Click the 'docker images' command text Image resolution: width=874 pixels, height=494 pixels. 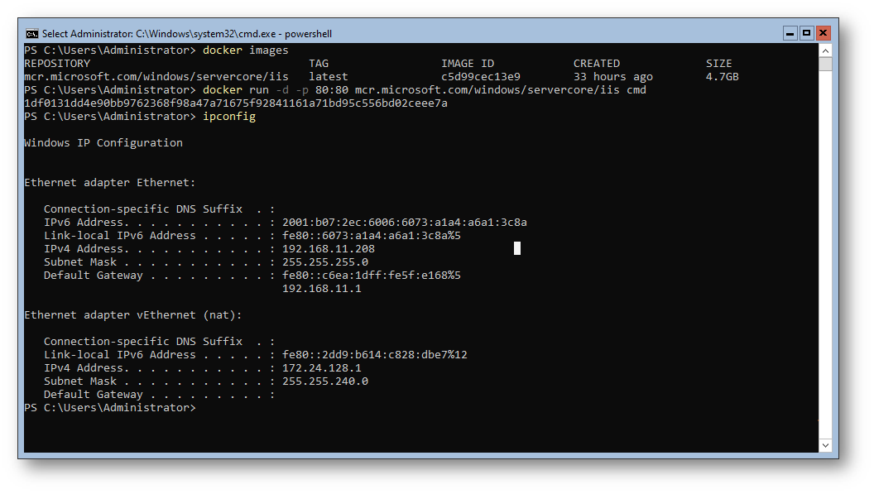coord(245,50)
